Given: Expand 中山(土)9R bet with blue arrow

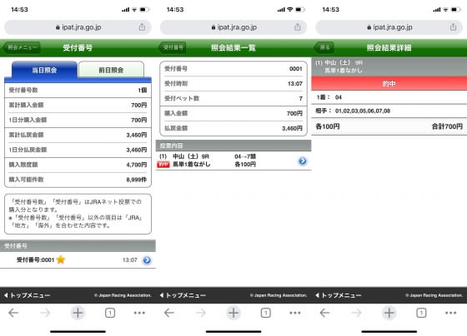Looking at the screenshot, I should pyautogui.click(x=302, y=161).
